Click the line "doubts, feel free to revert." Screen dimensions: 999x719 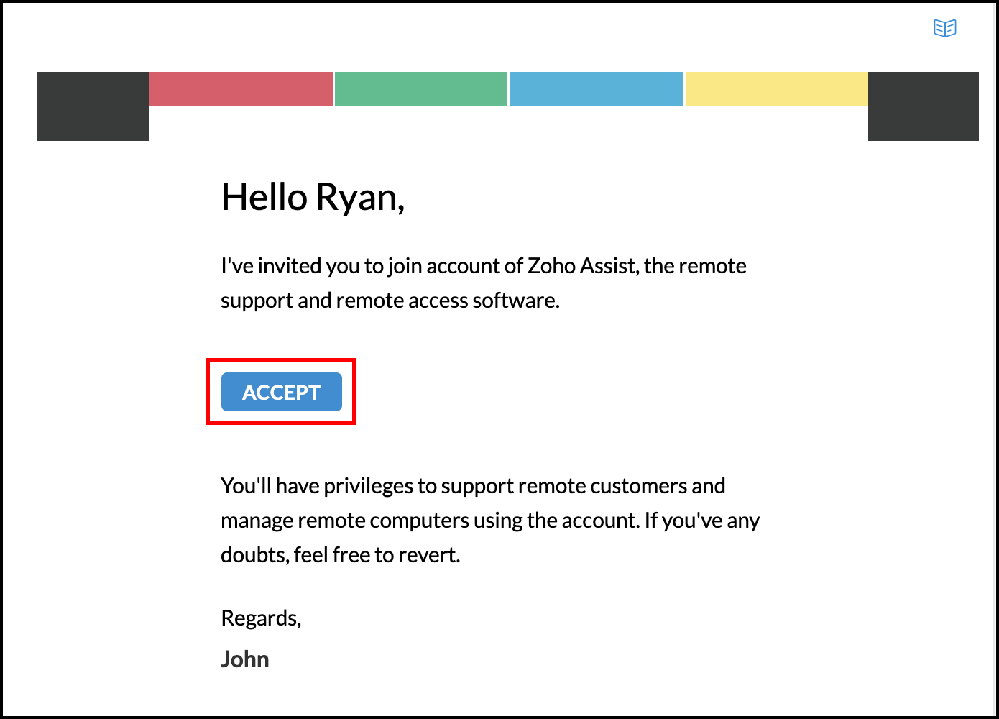[x=340, y=555]
